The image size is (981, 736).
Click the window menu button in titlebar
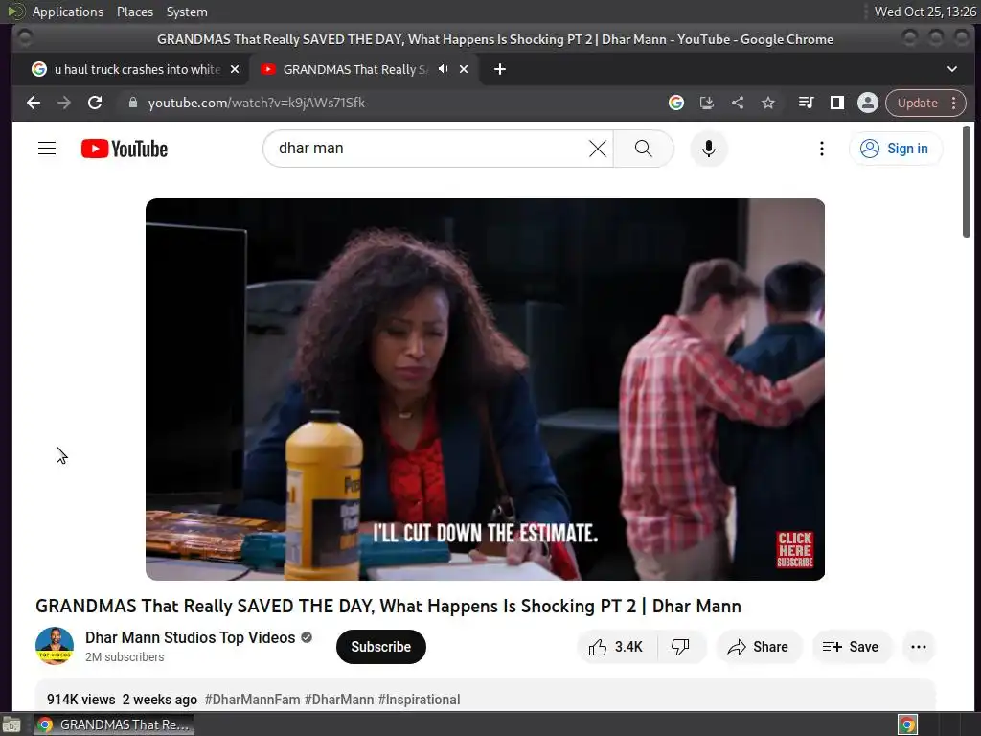pyautogui.click(x=24, y=38)
